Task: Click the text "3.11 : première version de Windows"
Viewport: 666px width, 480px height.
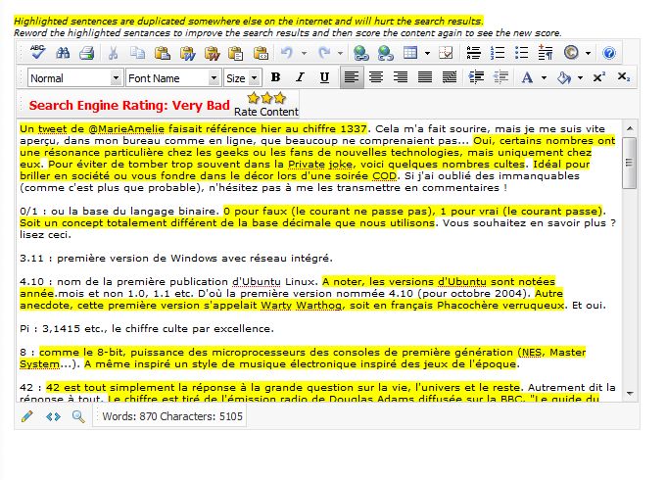Action: 119,259
